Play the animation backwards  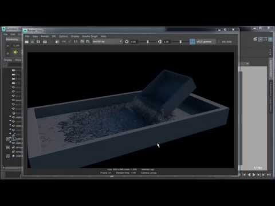click(249, 175)
